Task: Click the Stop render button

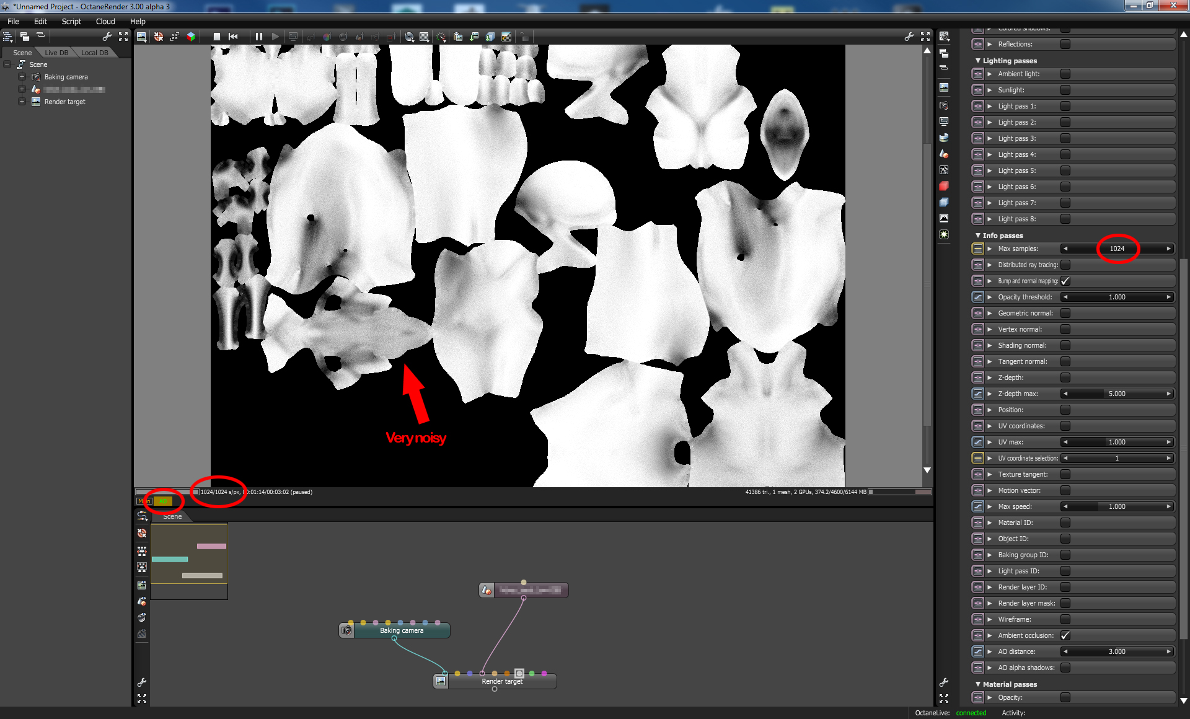Action: (x=217, y=37)
